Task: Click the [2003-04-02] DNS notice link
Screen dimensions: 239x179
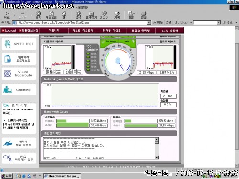Action: (18, 124)
